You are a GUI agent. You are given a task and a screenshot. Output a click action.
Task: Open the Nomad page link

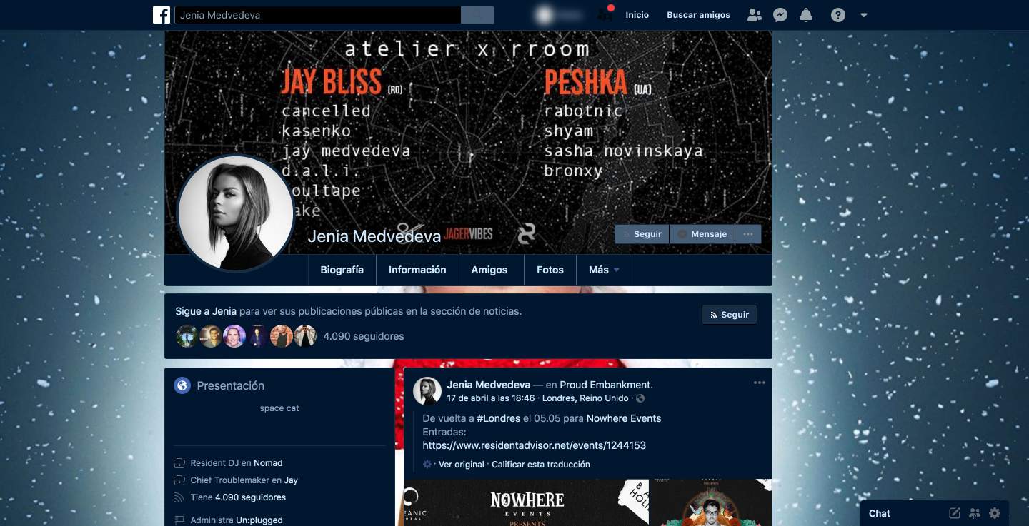tap(268, 463)
